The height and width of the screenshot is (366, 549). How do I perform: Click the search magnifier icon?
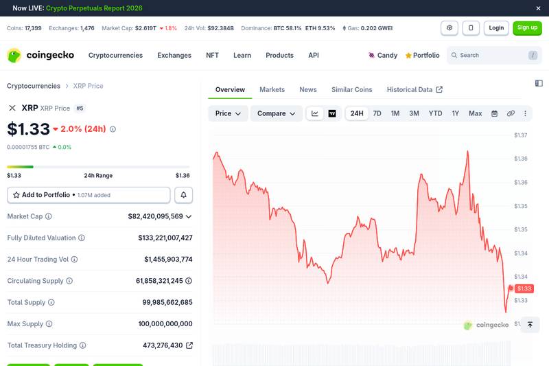454,56
